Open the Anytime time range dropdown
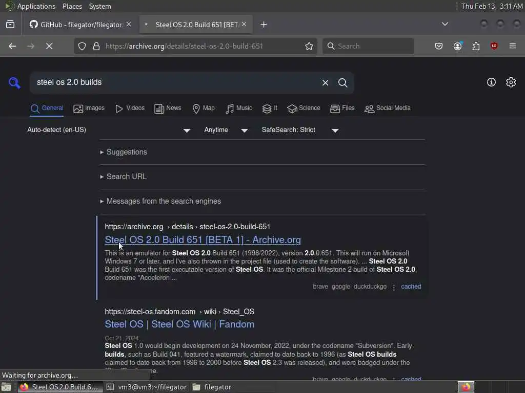This screenshot has width=525, height=393. coord(226,130)
